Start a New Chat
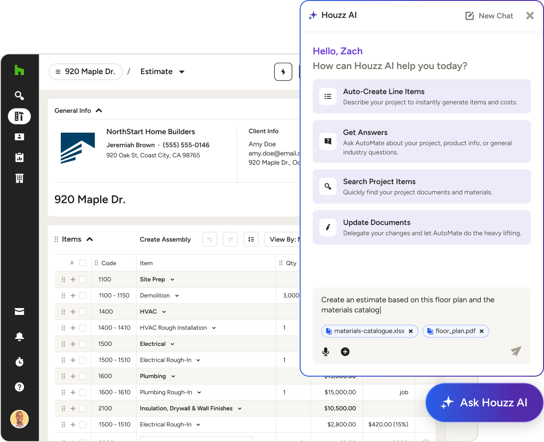 click(x=489, y=16)
